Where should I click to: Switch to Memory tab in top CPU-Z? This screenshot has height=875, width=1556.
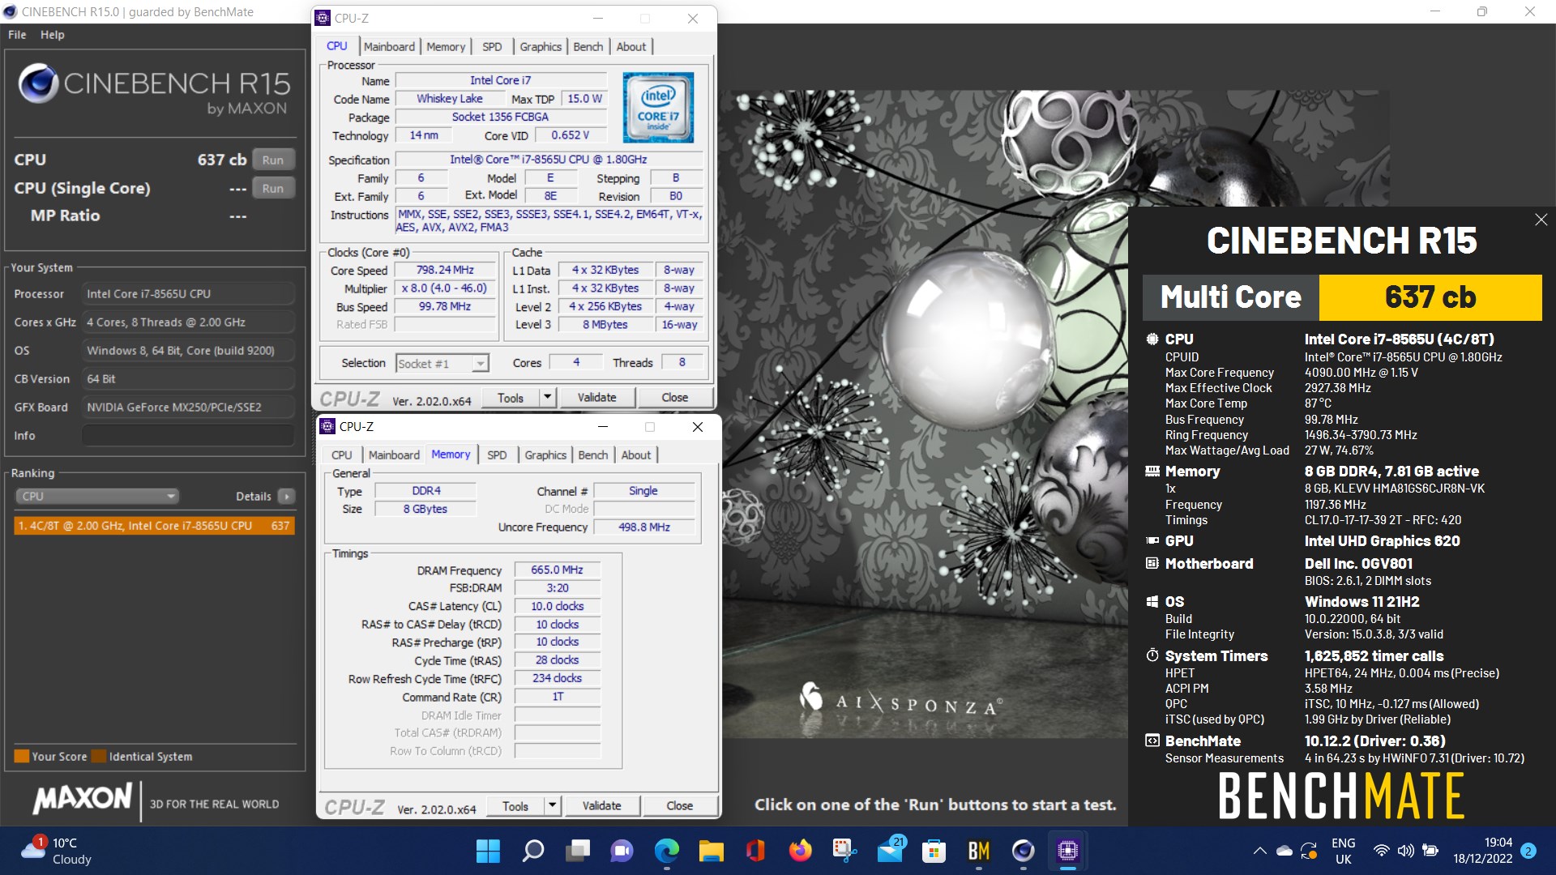[x=446, y=47]
